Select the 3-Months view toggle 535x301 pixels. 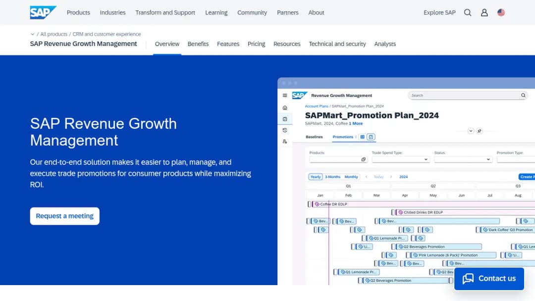pyautogui.click(x=332, y=177)
